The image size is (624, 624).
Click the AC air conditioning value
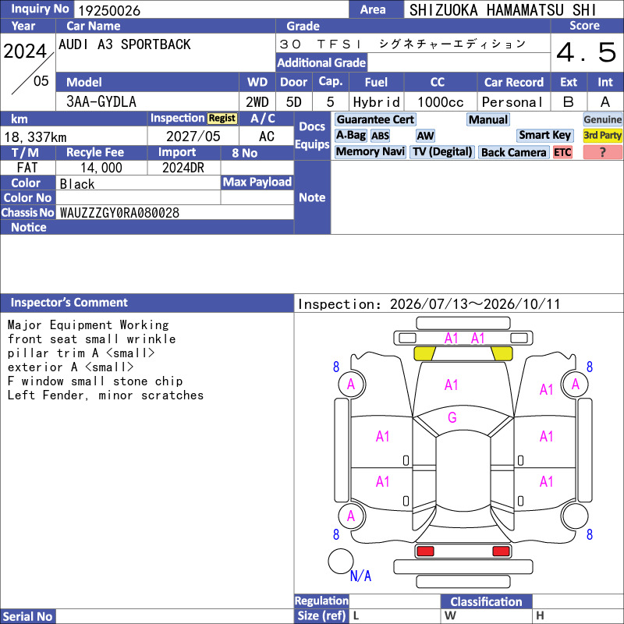267,136
